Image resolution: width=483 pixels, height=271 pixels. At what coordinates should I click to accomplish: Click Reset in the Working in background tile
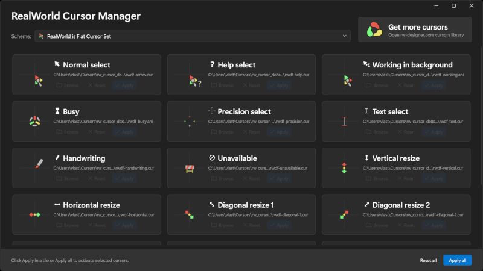tap(406, 85)
